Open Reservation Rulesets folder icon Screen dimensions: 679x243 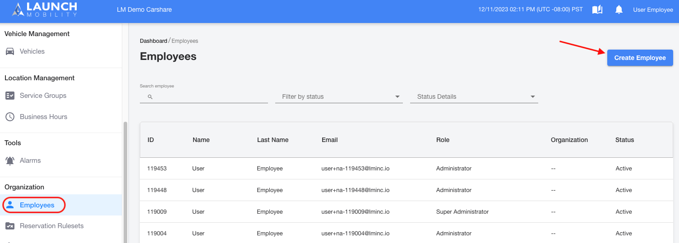10,226
